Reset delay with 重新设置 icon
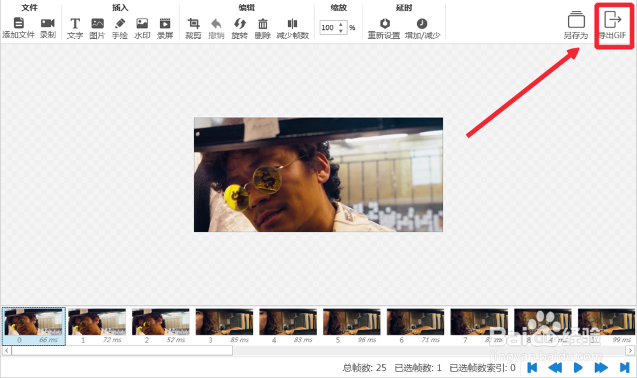637x378 pixels. (x=385, y=23)
